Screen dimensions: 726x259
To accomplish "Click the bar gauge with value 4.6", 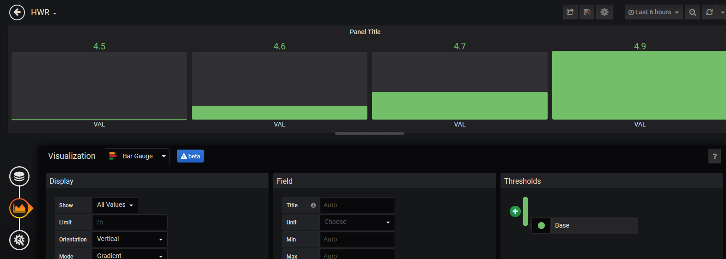I will tap(280, 85).
